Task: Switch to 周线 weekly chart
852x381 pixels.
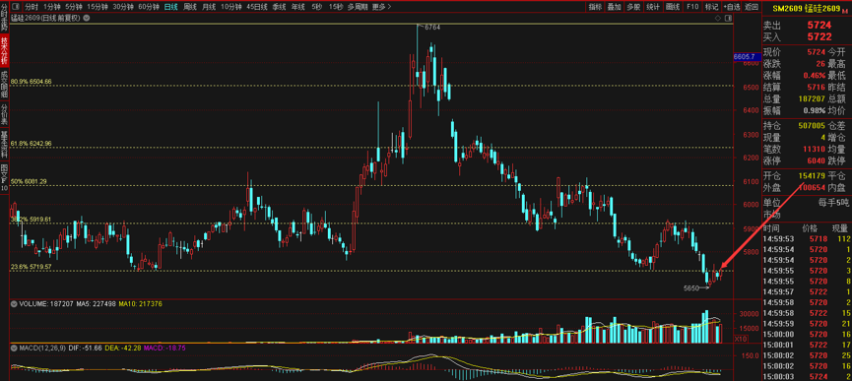Action: click(x=190, y=7)
